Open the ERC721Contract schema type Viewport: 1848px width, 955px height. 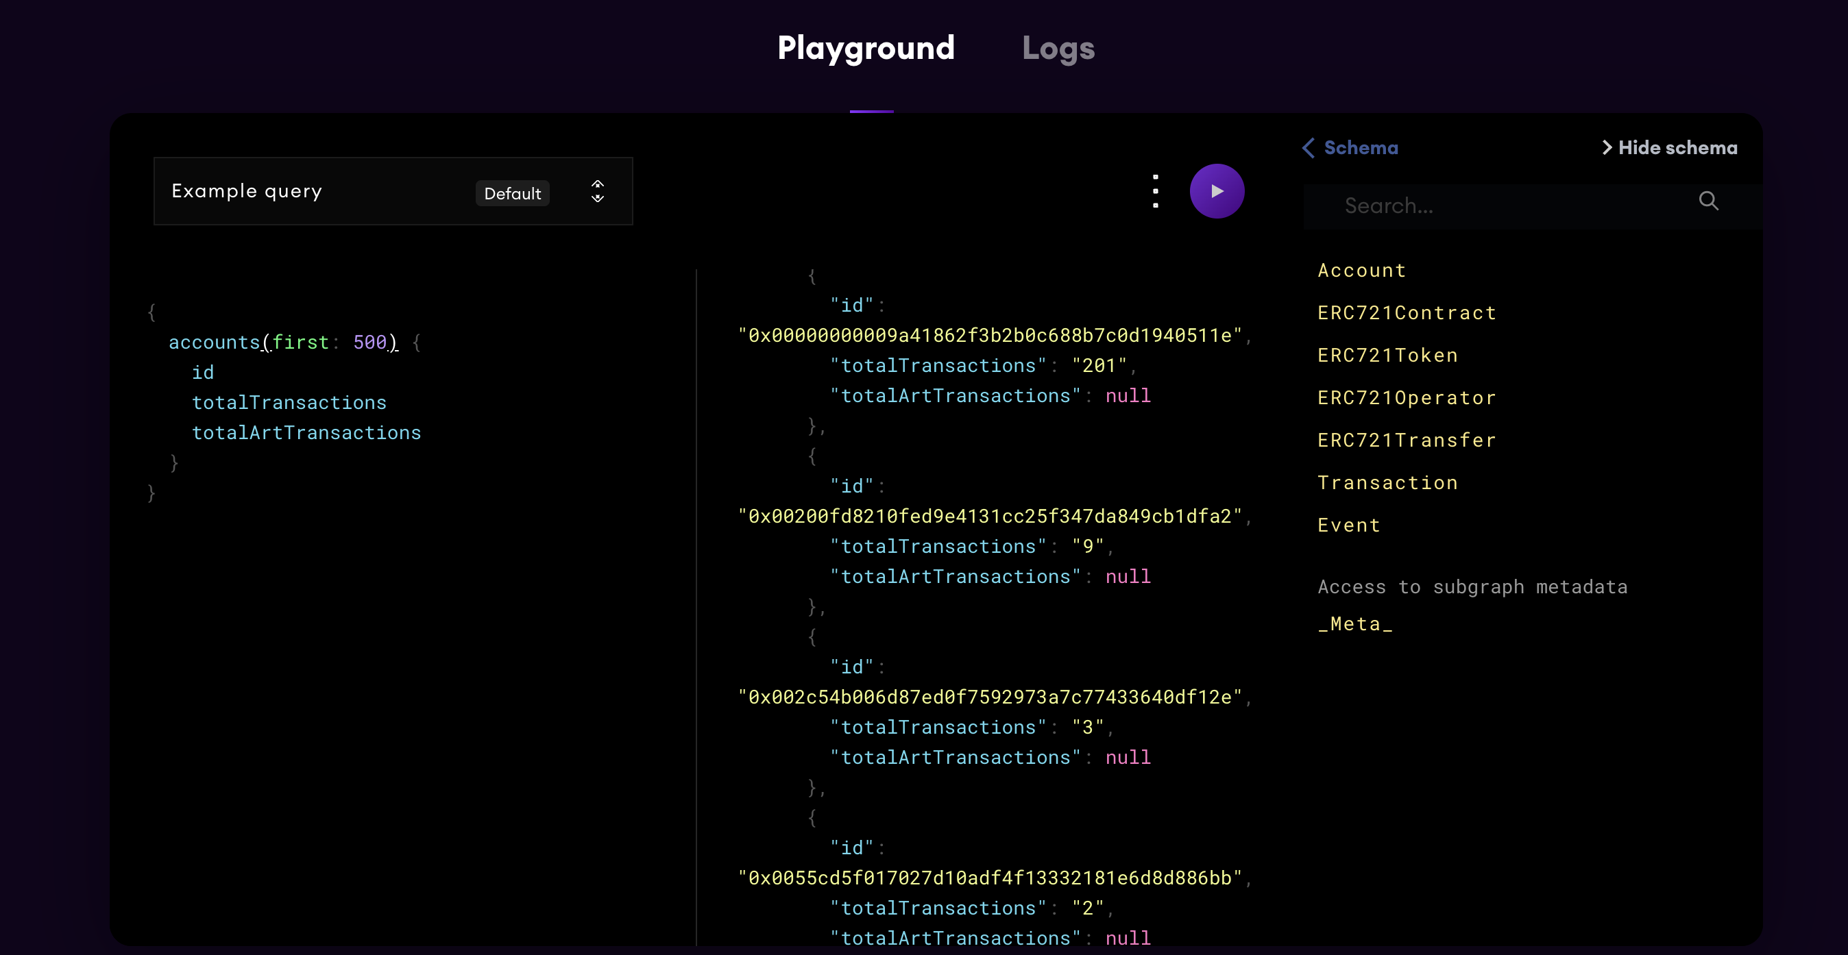coord(1406,313)
